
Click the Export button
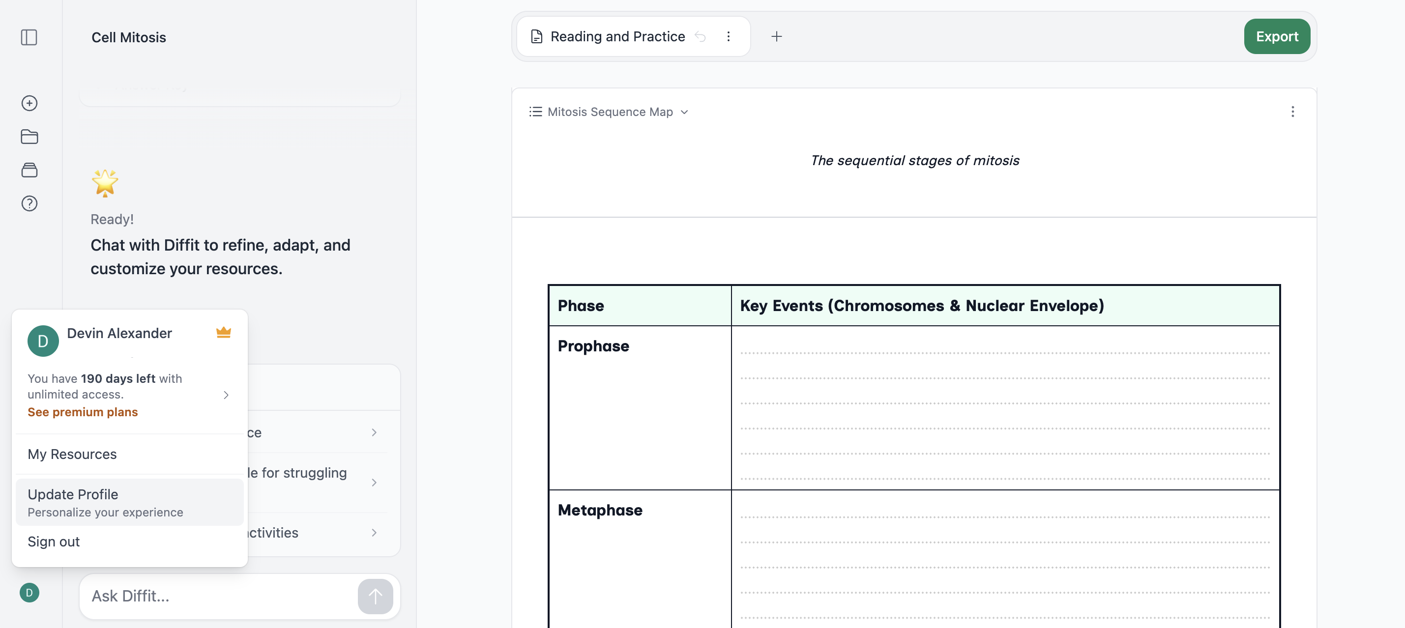click(1277, 36)
